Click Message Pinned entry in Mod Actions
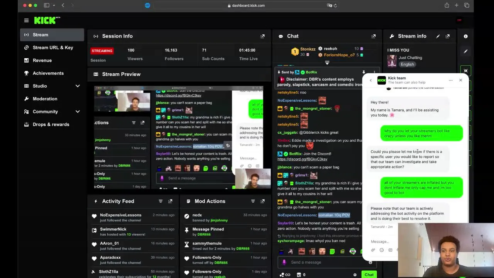 click(226, 232)
